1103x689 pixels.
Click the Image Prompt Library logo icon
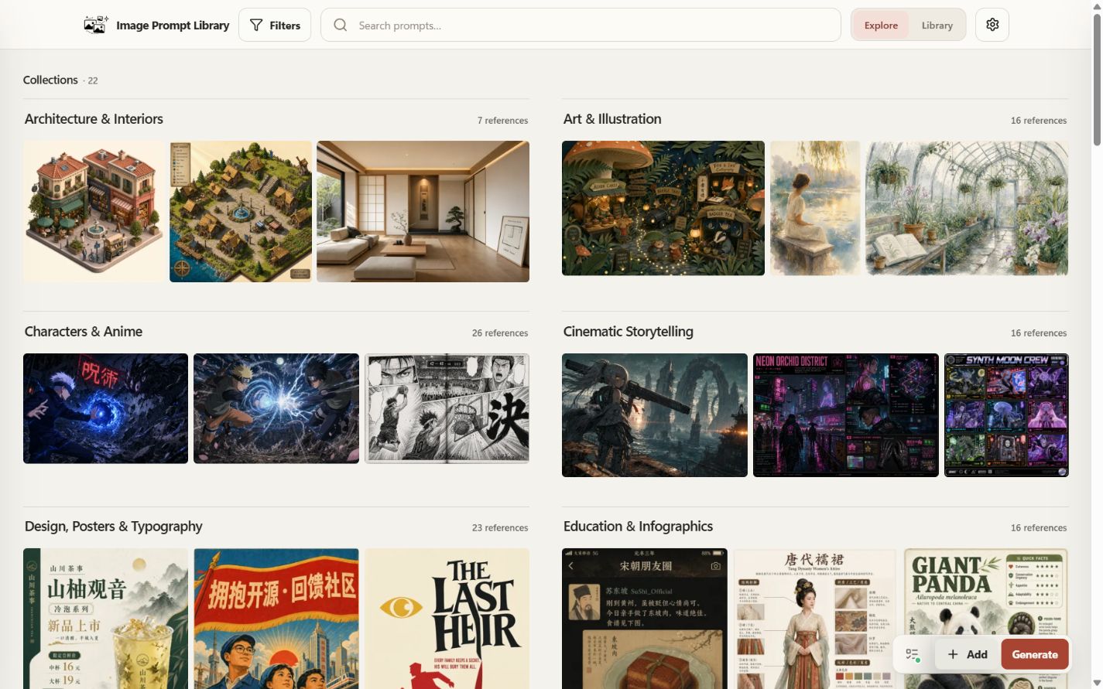pyautogui.click(x=95, y=25)
